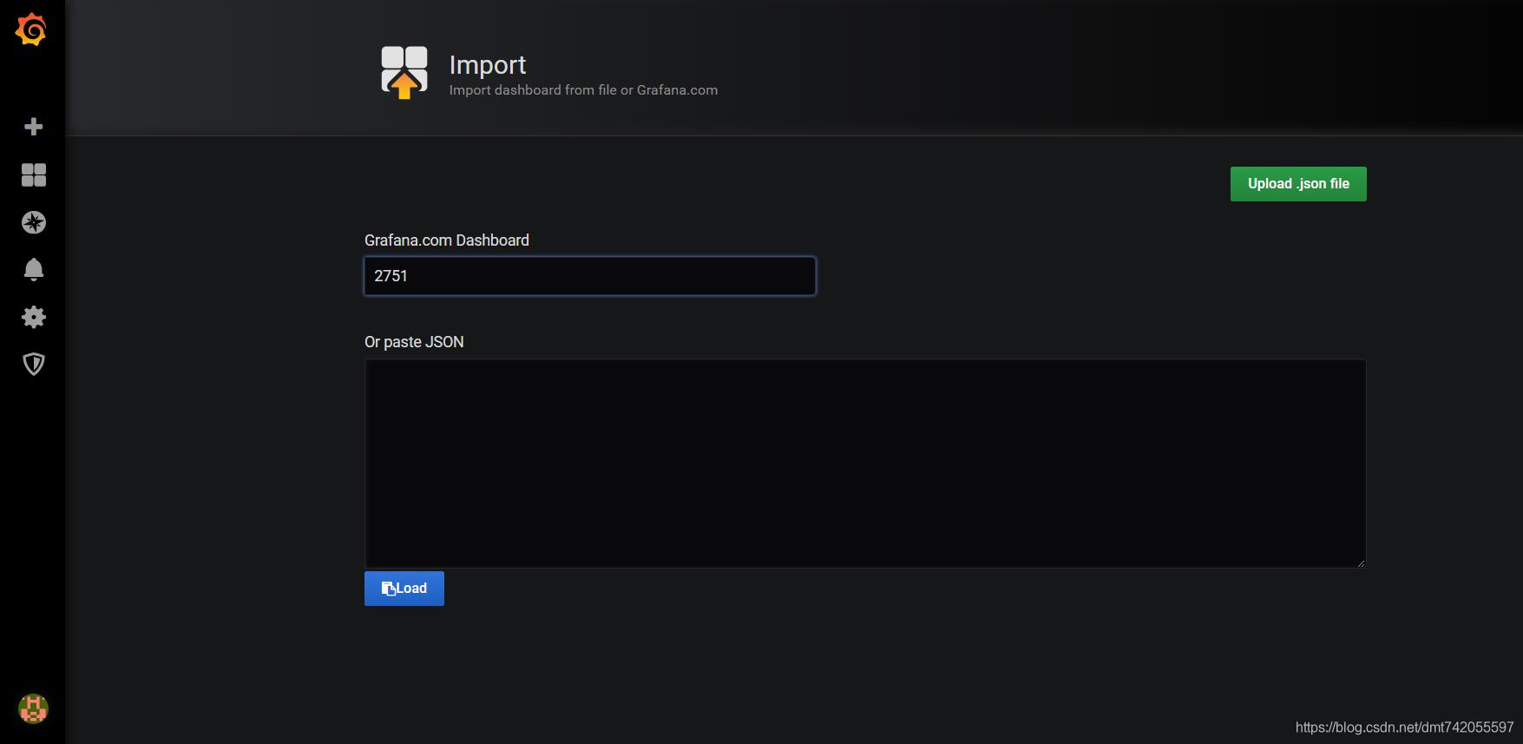Image resolution: width=1523 pixels, height=744 pixels.
Task: Click into the Or paste JSON textarea
Action: (865, 464)
